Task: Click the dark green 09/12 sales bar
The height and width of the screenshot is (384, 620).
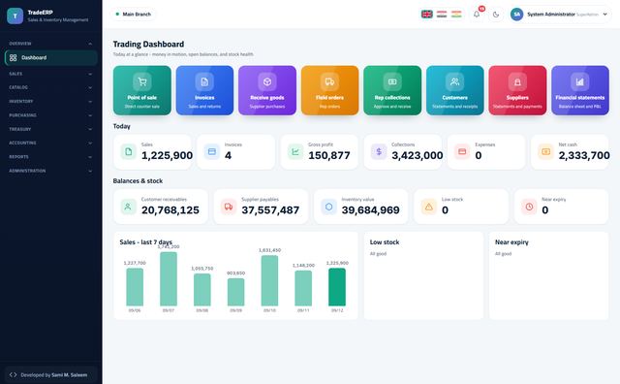Action: [x=337, y=287]
